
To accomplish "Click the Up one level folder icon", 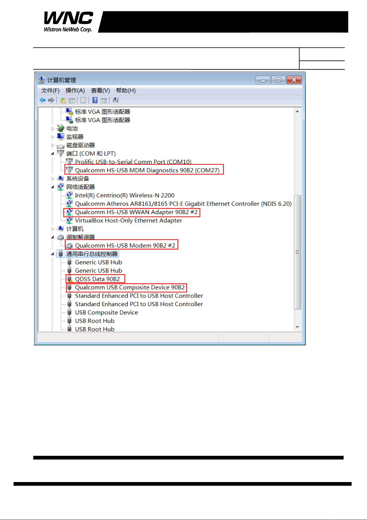I will (63, 100).
